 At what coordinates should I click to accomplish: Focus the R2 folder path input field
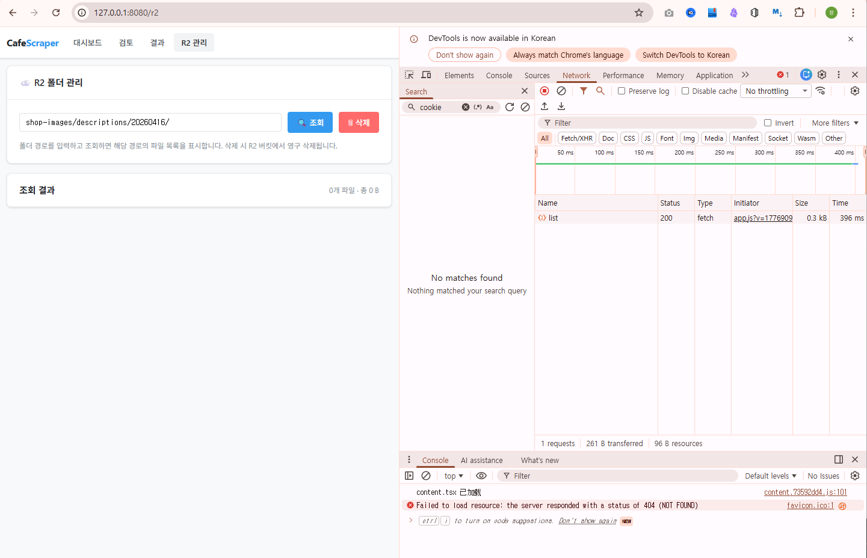click(x=150, y=123)
